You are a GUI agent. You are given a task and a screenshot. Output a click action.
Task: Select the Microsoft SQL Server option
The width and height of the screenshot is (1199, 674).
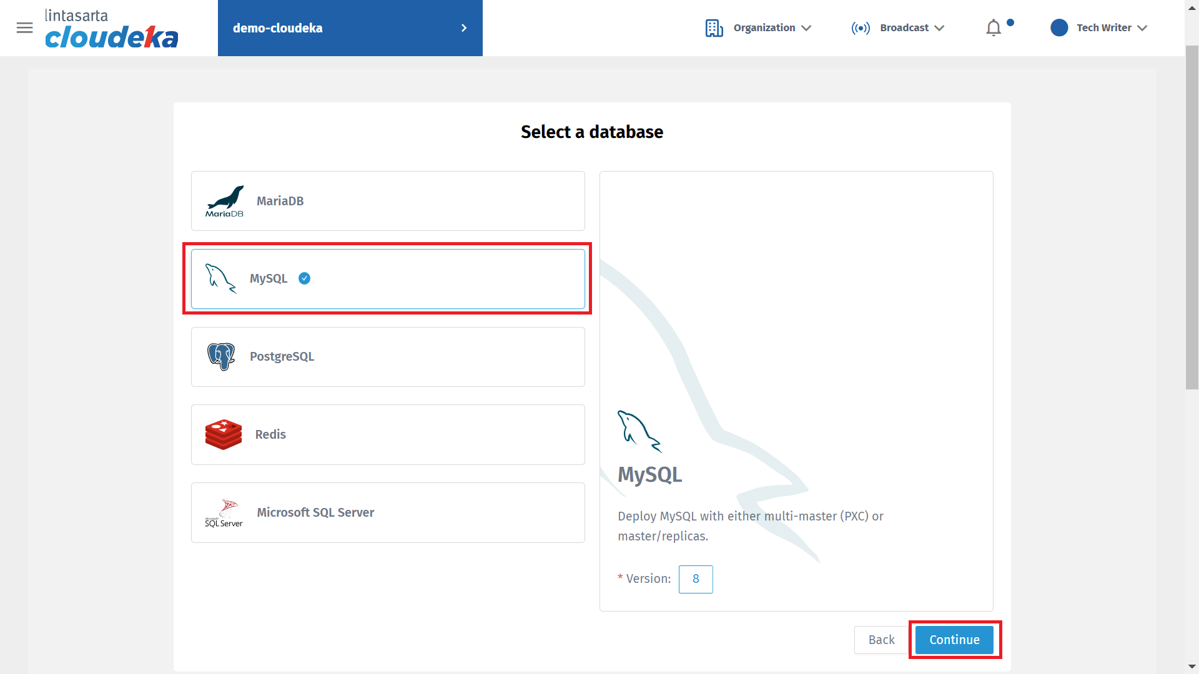point(387,512)
